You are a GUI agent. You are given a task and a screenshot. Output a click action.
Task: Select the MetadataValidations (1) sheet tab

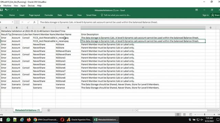pyautogui.click(x=27, y=110)
